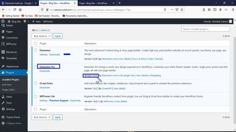
Task: Close the Elementor both.zip tab
Action: pos(36,3)
